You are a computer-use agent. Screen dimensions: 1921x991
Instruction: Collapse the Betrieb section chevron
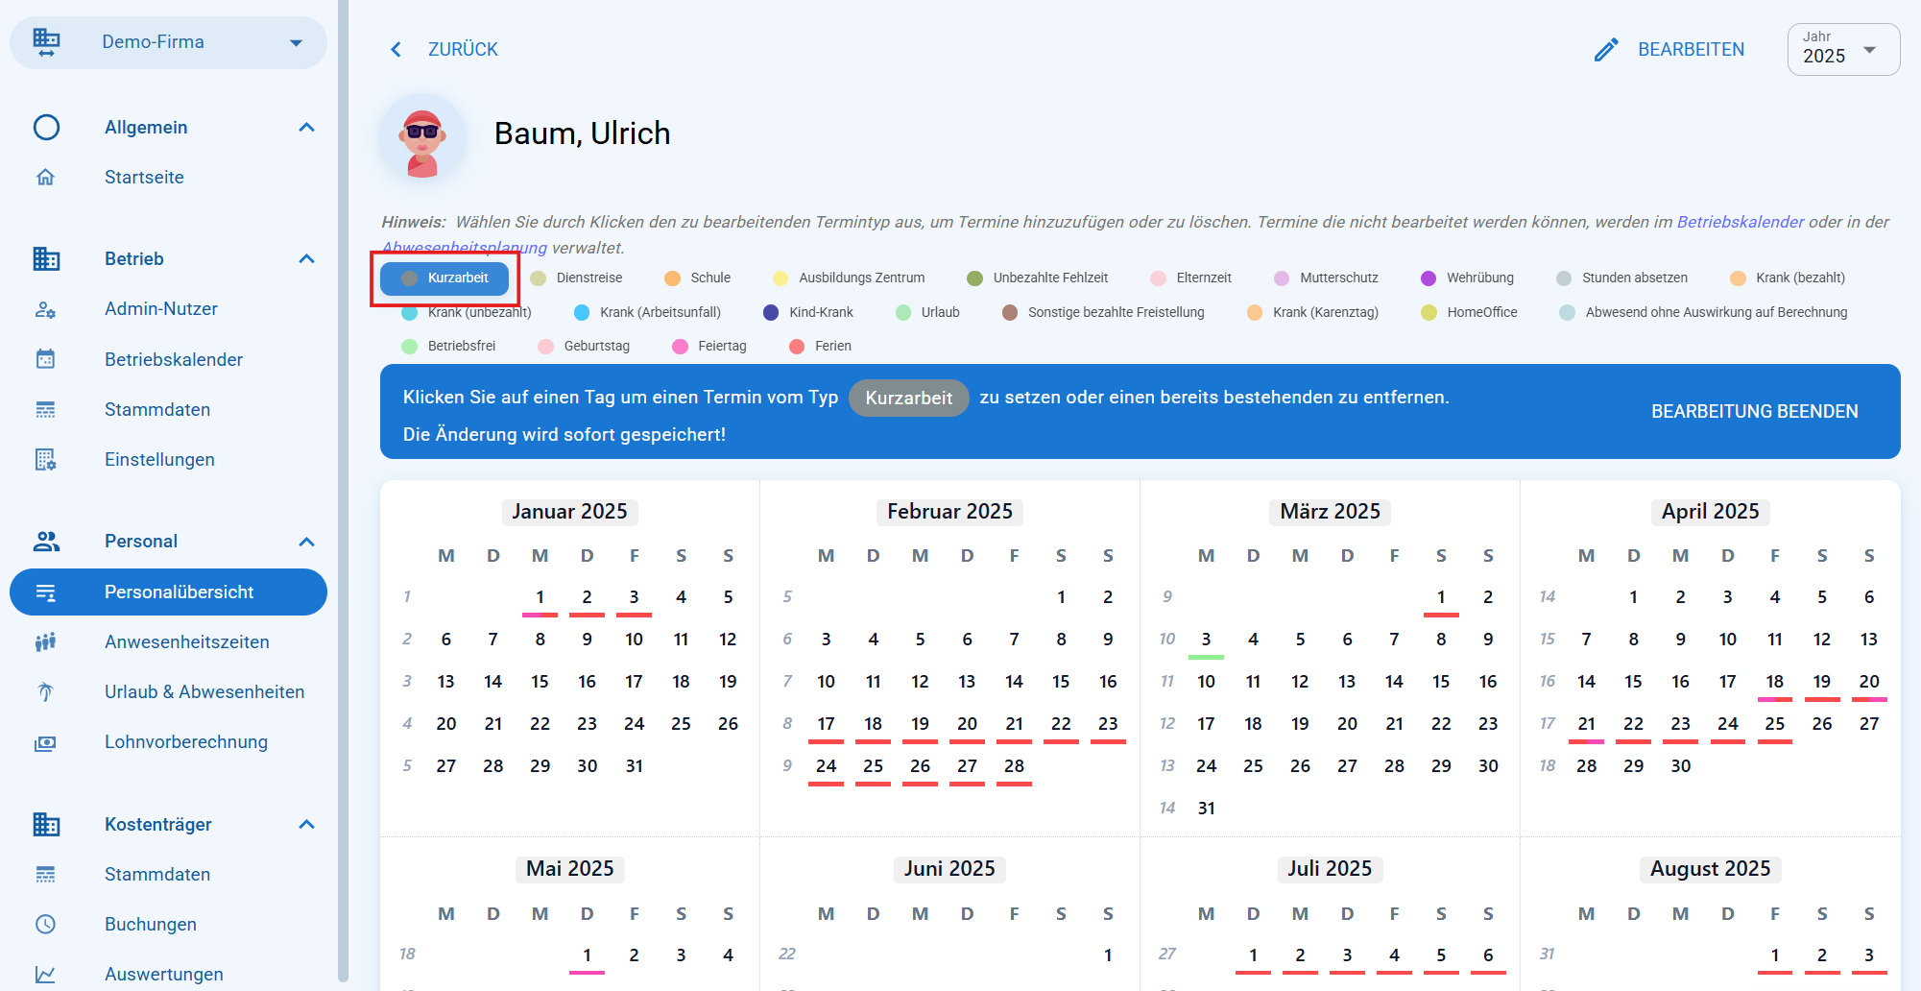[x=307, y=259]
